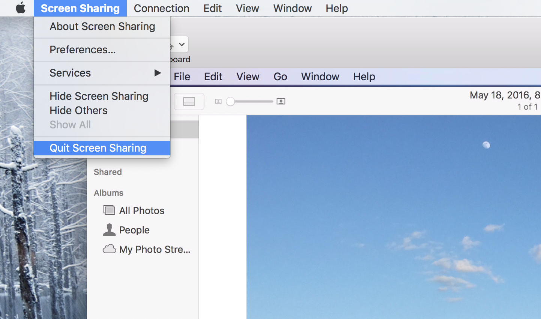This screenshot has height=319, width=541.
Task: Click the All Photos stack icon
Action: (109, 210)
